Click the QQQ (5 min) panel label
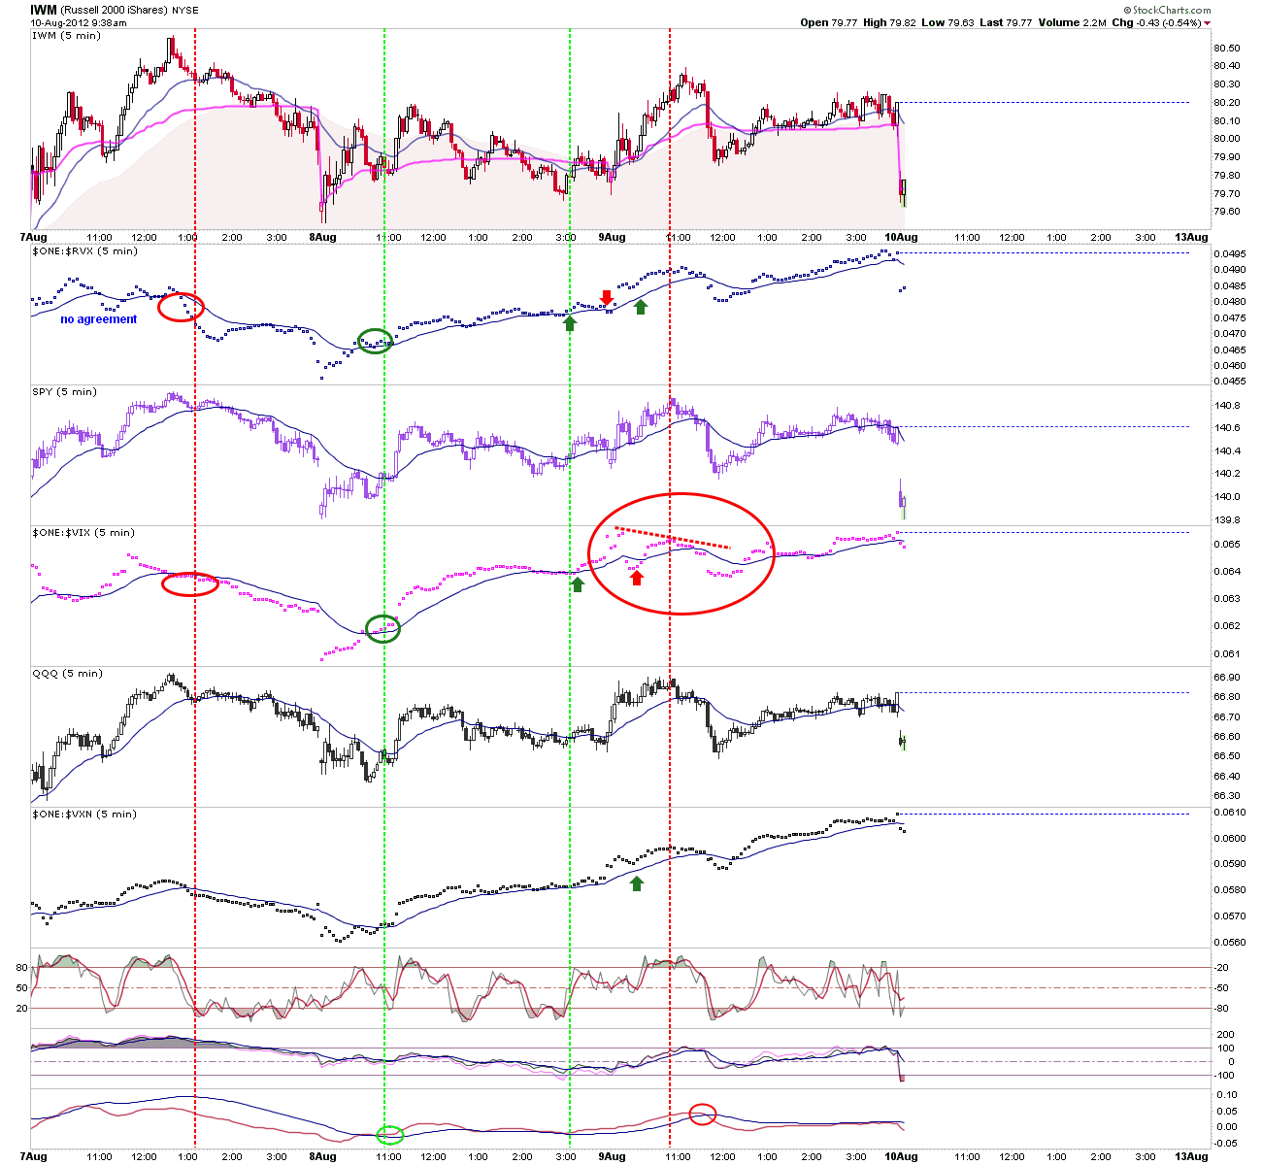Viewport: 1262px width, 1165px height. (67, 673)
